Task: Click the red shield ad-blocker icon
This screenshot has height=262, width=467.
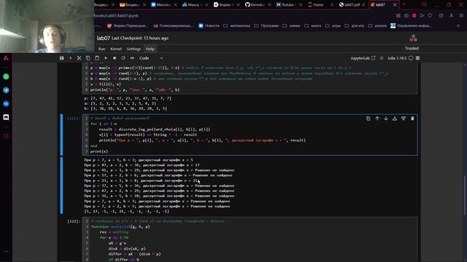Action: [x=414, y=15]
